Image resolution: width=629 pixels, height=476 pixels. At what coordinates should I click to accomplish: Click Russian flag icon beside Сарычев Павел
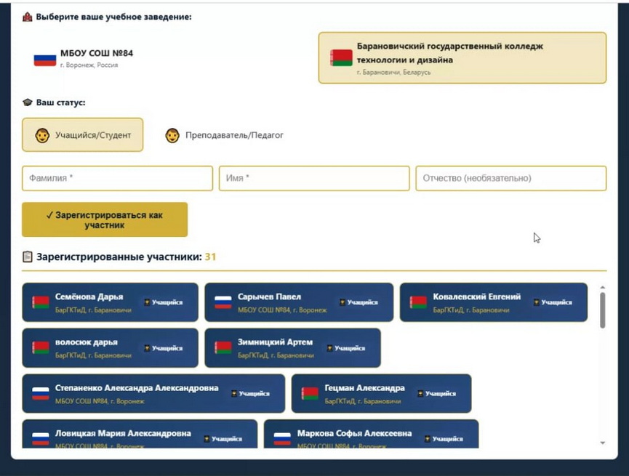tap(223, 302)
